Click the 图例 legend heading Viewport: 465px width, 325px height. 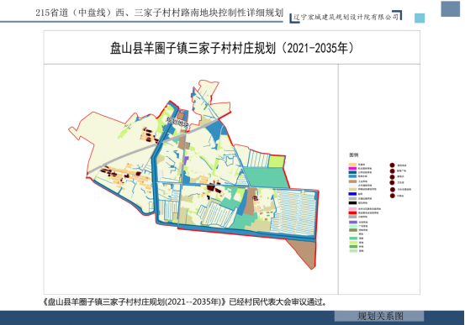pos(353,155)
